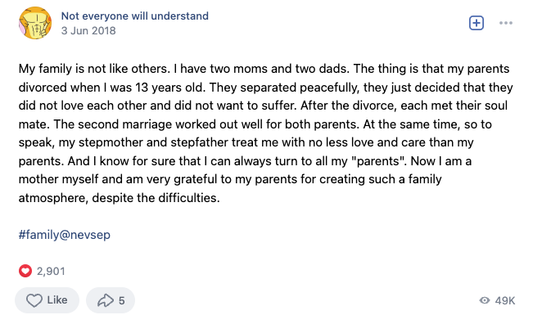Open the three-dot post options menu
The height and width of the screenshot is (315, 533).
pyautogui.click(x=506, y=23)
